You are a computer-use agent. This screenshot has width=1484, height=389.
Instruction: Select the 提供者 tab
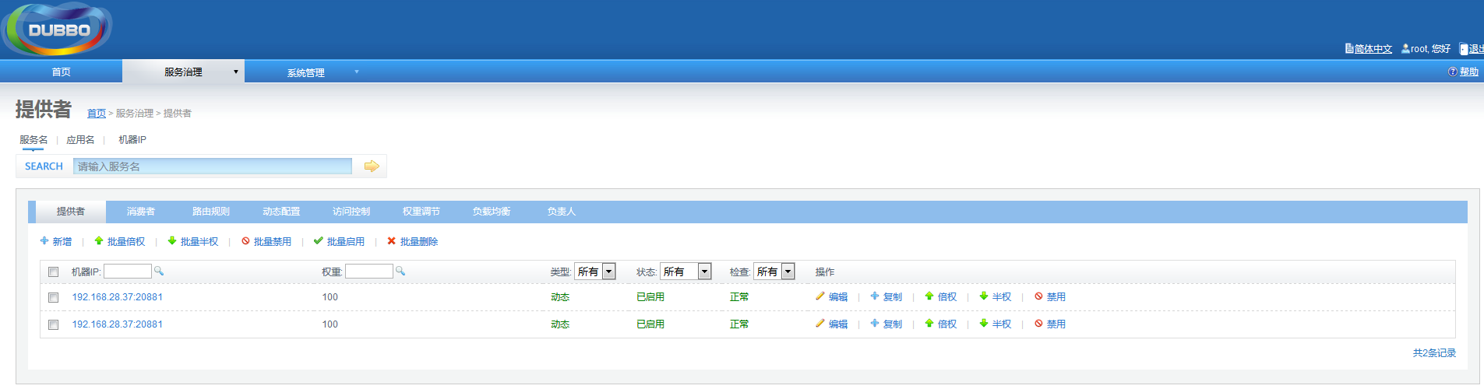[71, 212]
